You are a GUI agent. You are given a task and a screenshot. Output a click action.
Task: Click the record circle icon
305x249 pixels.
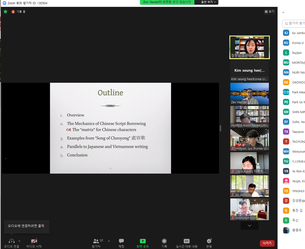point(164,241)
